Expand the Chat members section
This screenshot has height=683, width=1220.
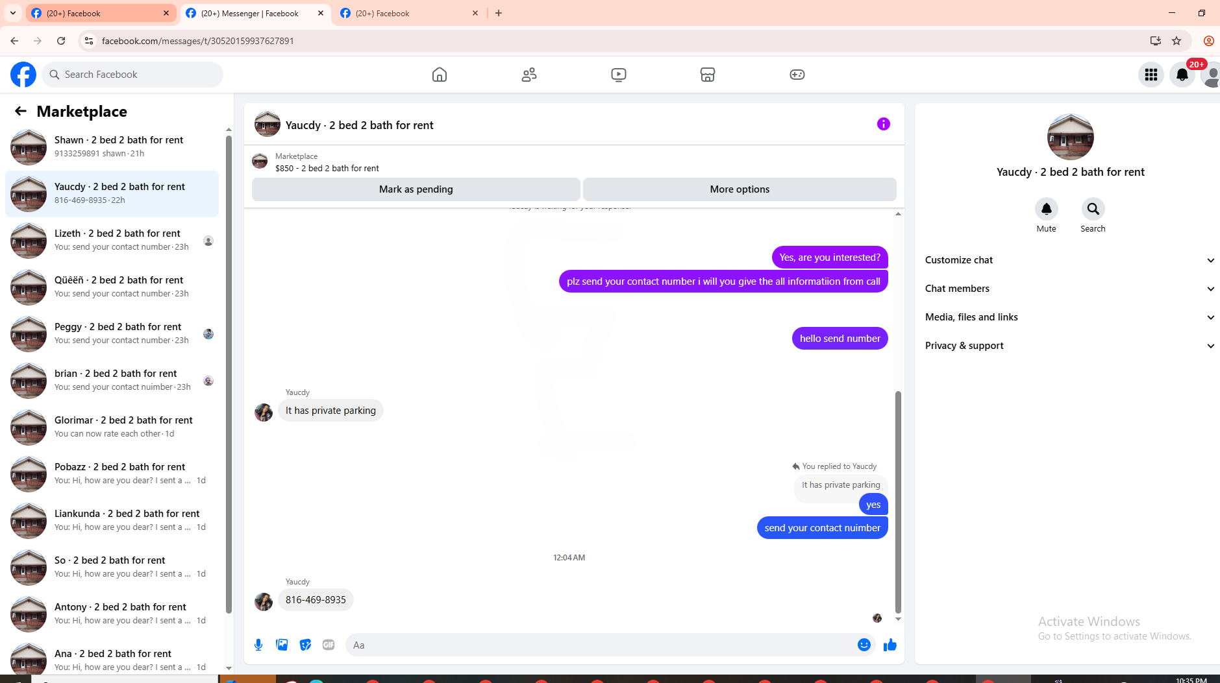click(x=1070, y=289)
